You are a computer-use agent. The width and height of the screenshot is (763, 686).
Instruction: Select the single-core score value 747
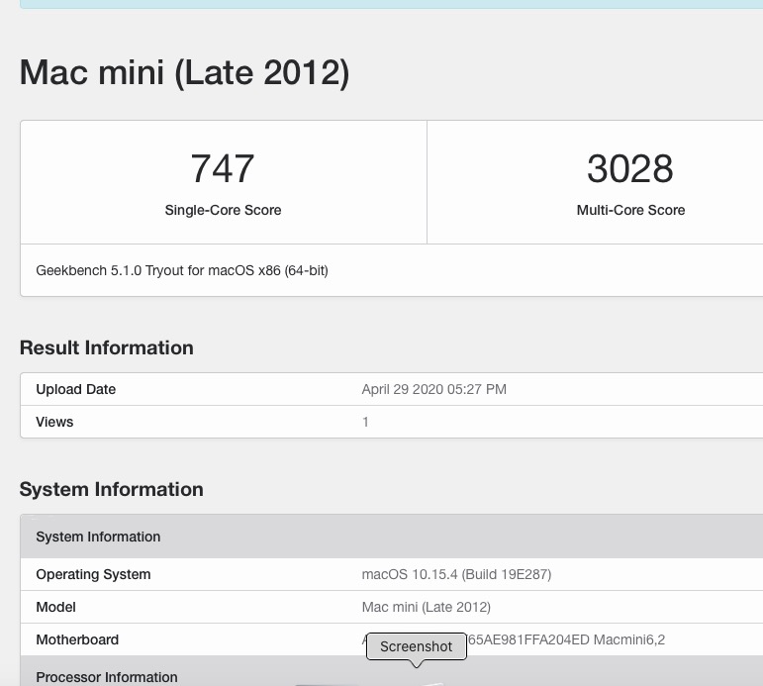pos(223,168)
